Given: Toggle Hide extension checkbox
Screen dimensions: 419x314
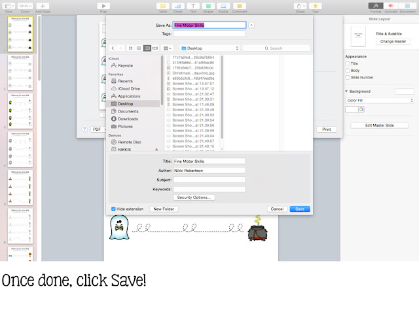Looking at the screenshot, I should pos(113,209).
